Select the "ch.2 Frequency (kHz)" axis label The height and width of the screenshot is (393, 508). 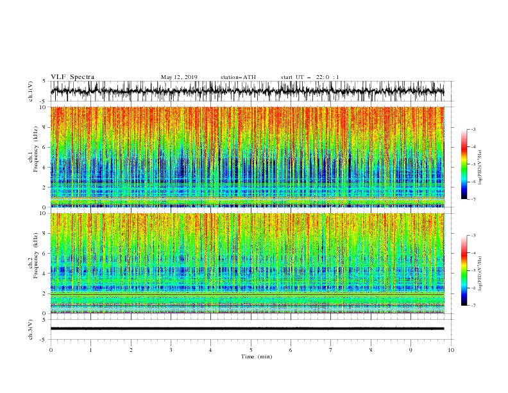33,256
